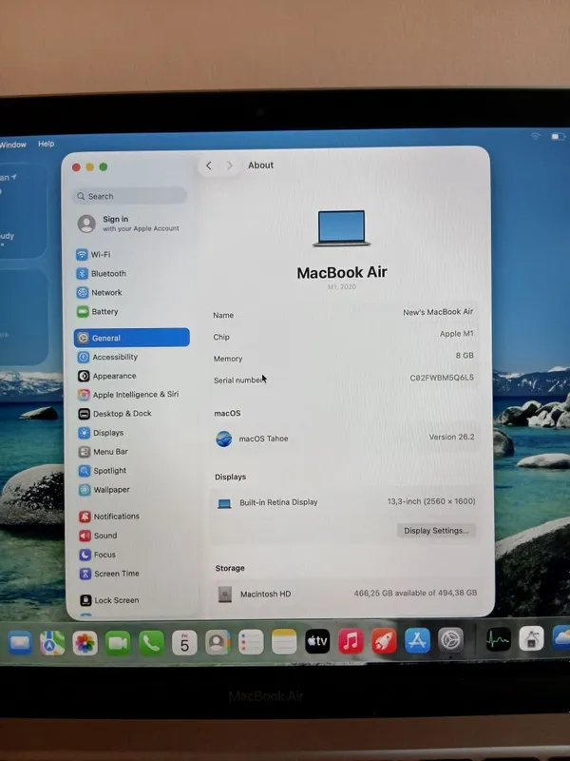Open Desktop & Dock settings

(115, 414)
